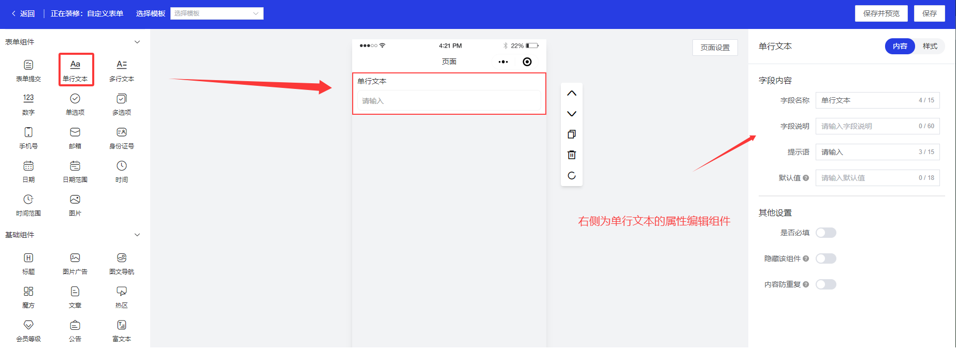Click the delete trash icon beside preview
956x350 pixels.
(572, 155)
